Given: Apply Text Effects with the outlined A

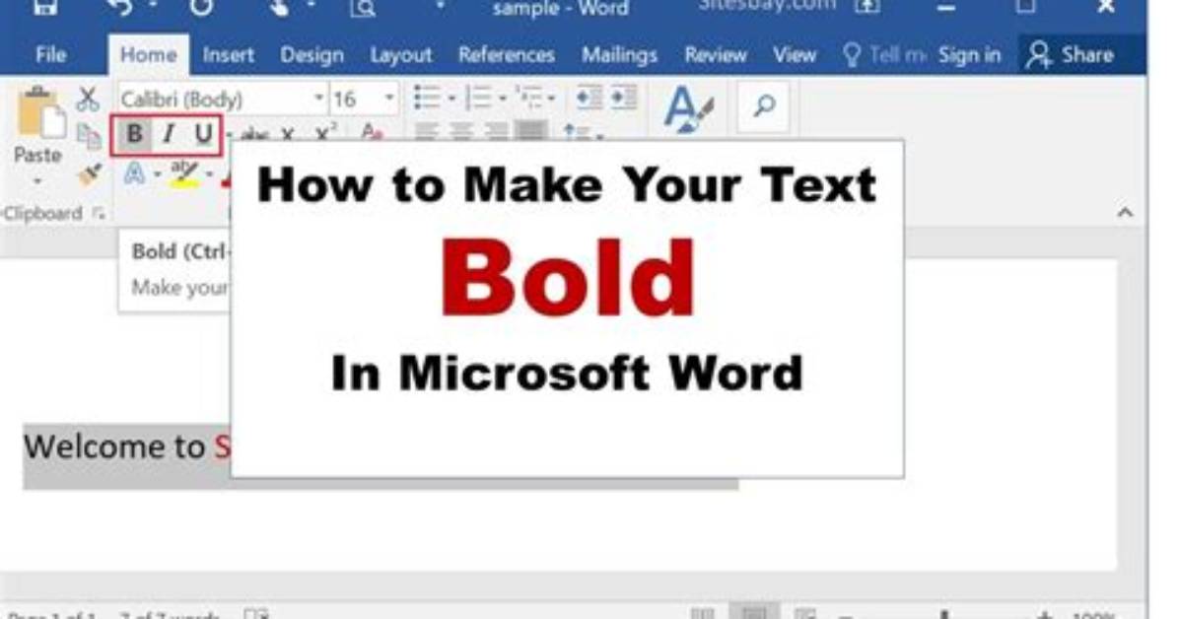Looking at the screenshot, I should pos(134,173).
